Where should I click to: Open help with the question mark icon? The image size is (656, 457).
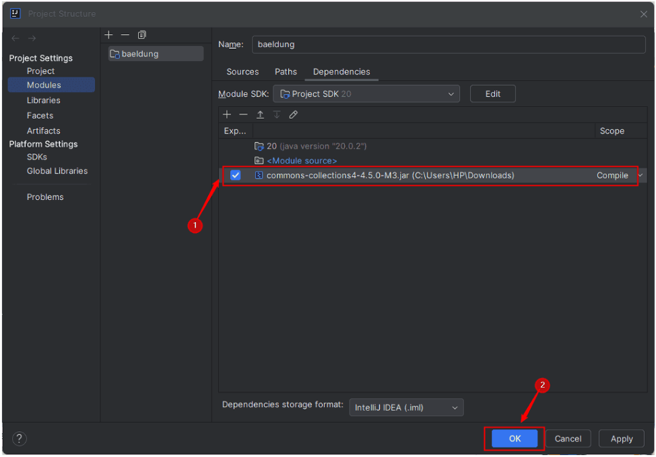click(x=19, y=439)
